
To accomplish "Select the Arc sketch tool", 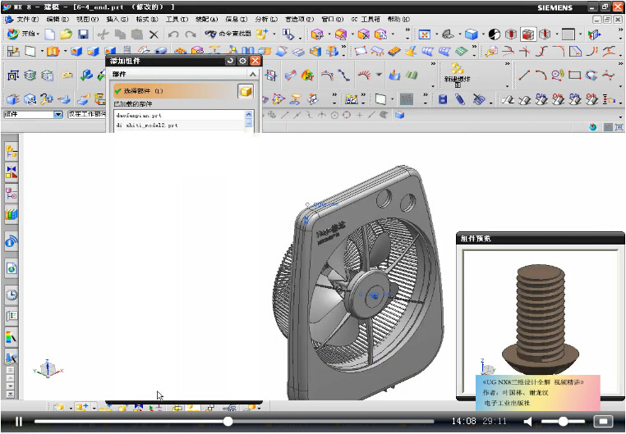I will click(x=541, y=75).
